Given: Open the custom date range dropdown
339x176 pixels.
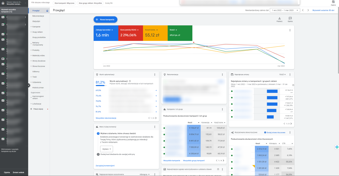Looking at the screenshot, I should (285, 10).
